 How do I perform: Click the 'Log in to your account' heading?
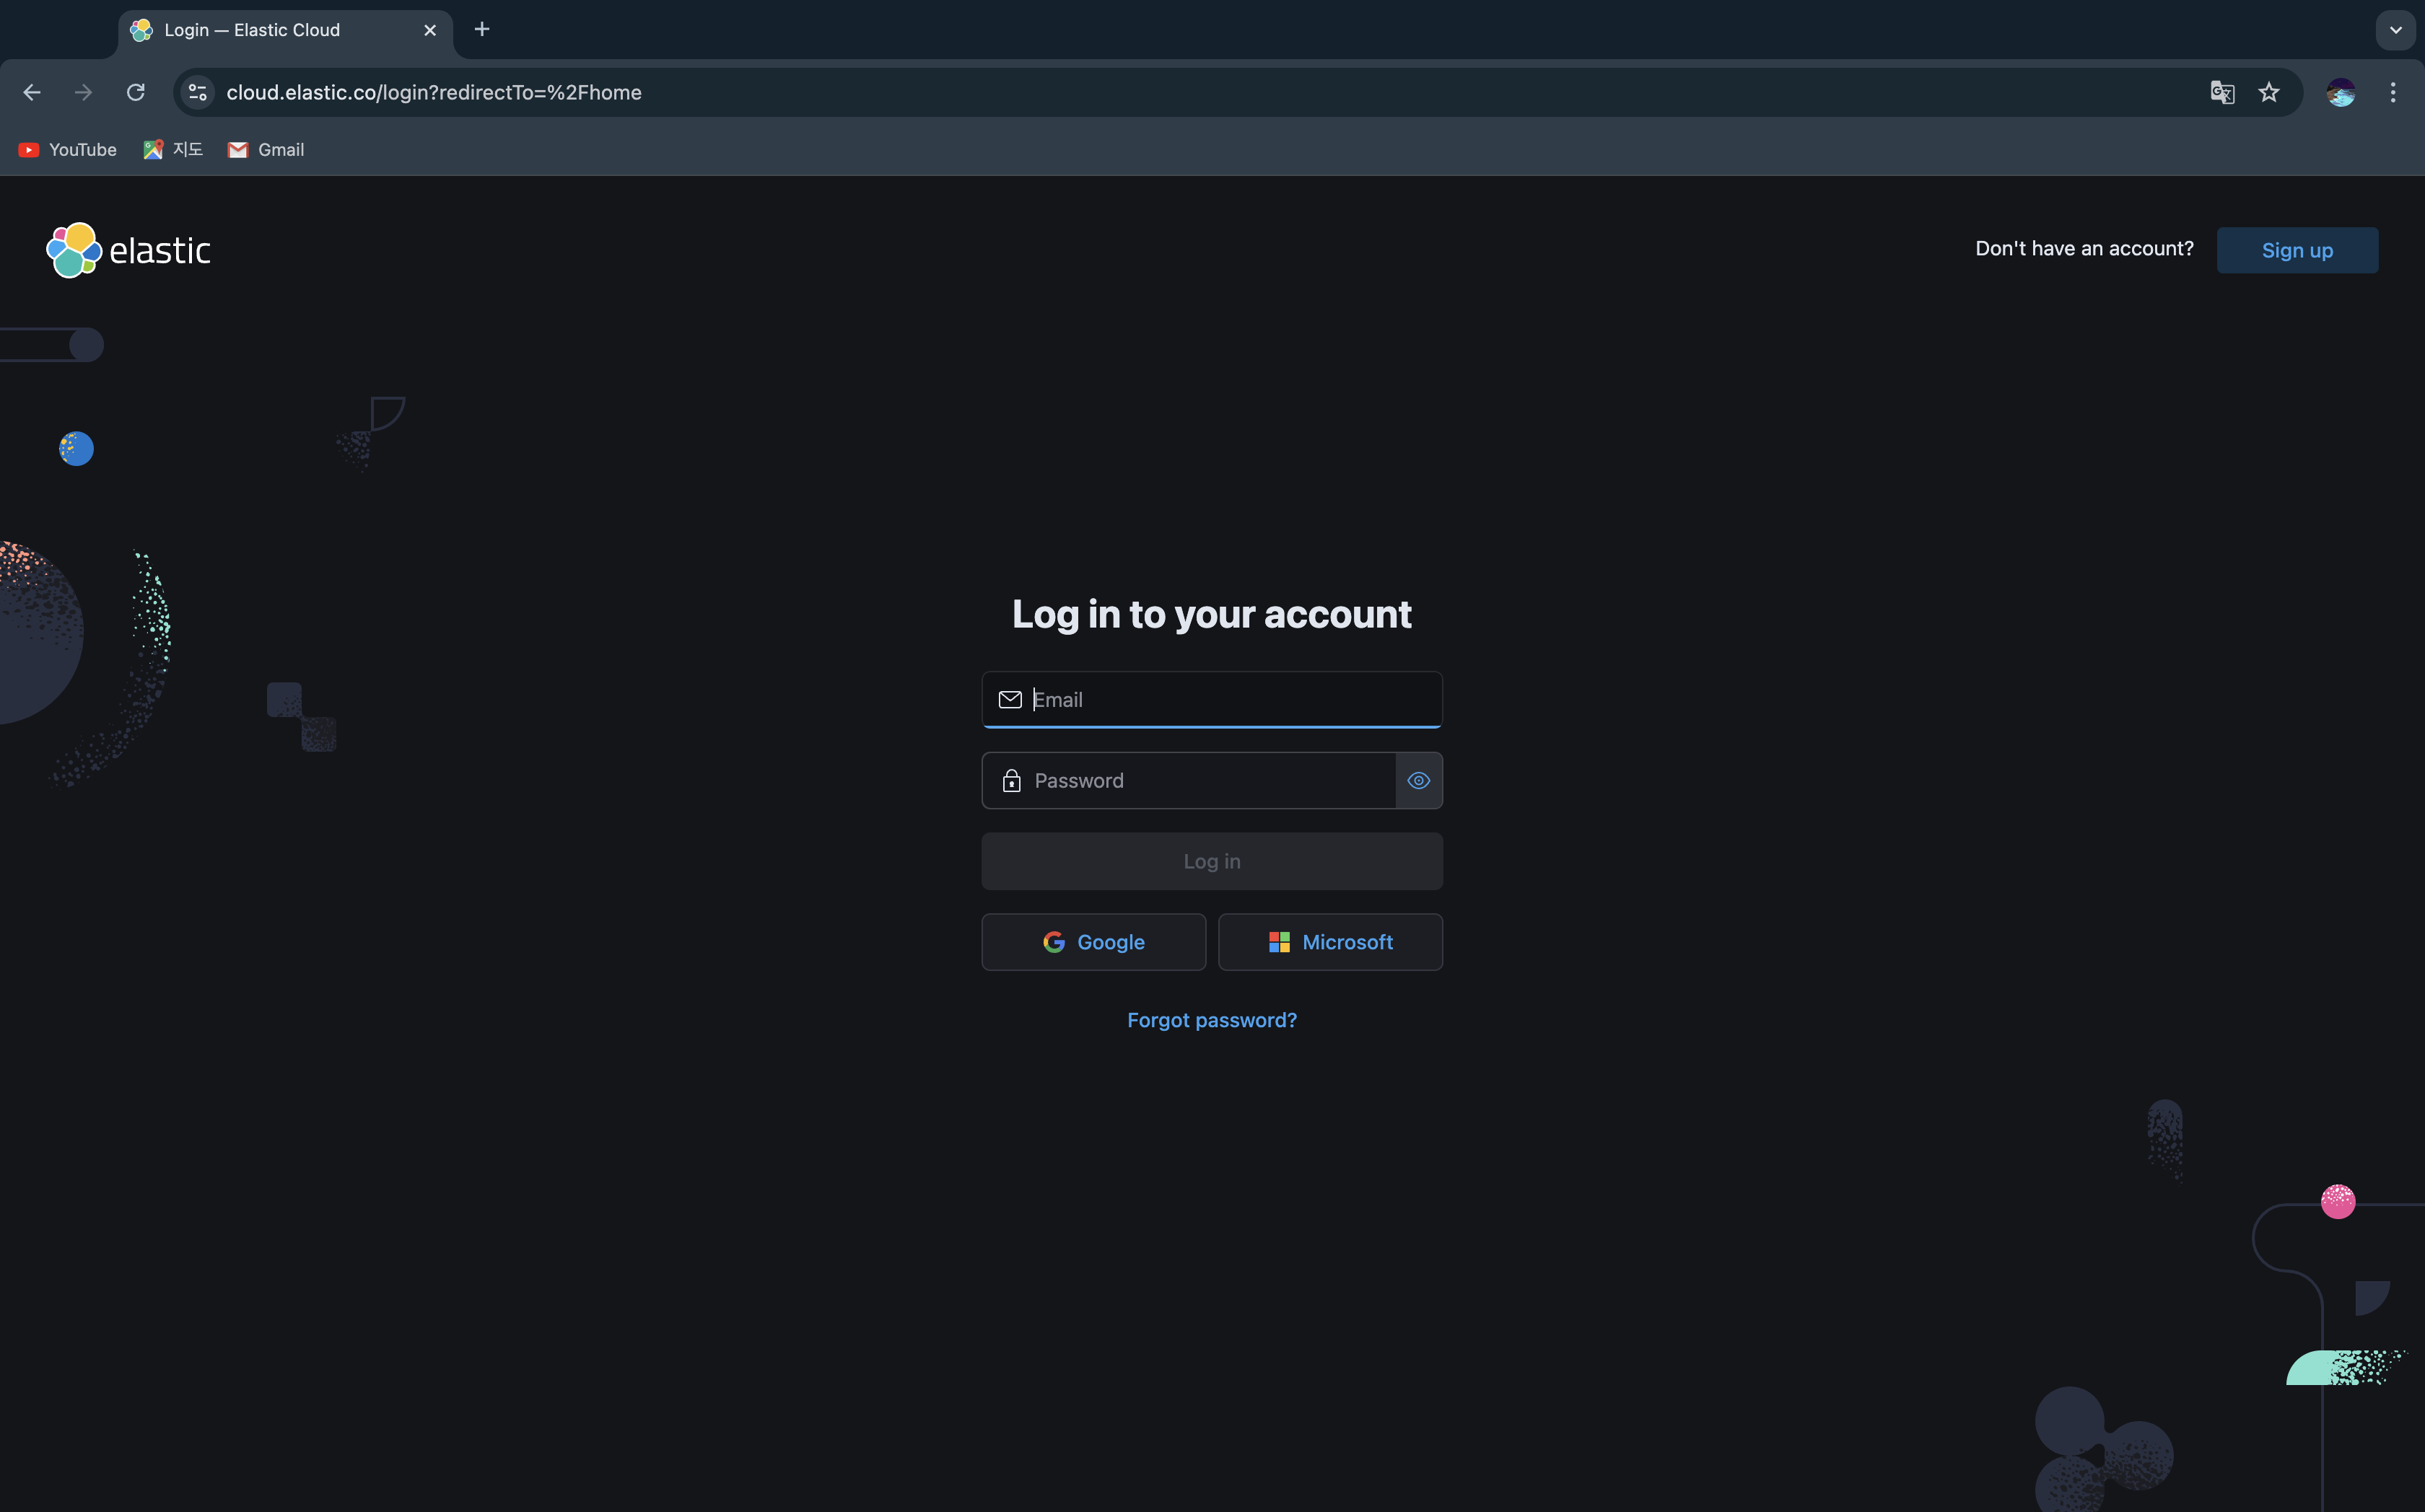click(x=1212, y=614)
